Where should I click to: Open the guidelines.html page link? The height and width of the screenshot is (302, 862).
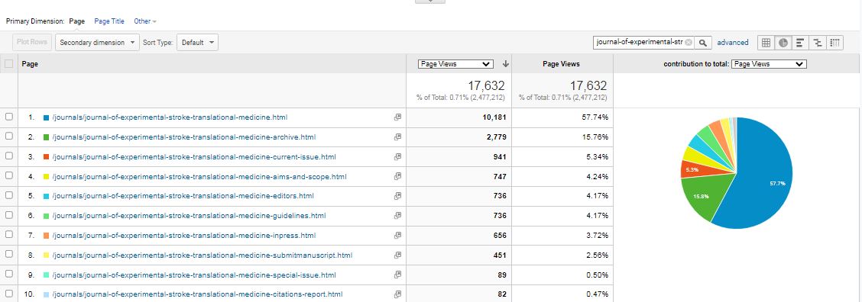[189, 215]
